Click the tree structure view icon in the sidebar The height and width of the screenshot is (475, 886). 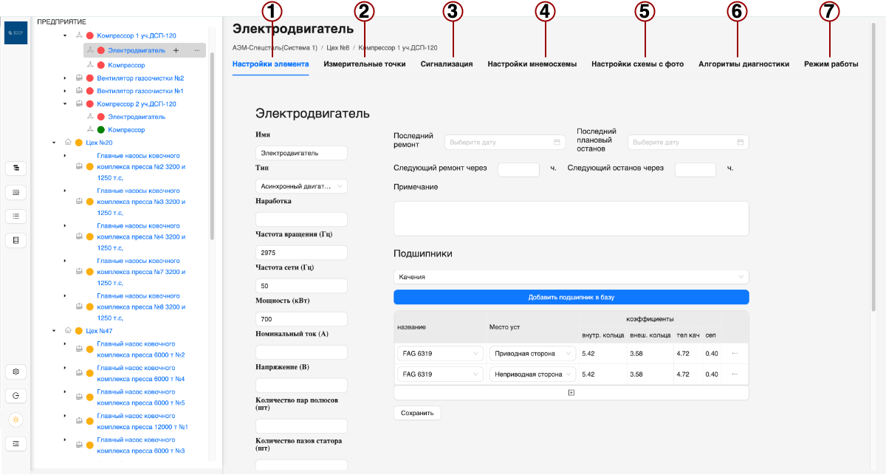(16, 168)
